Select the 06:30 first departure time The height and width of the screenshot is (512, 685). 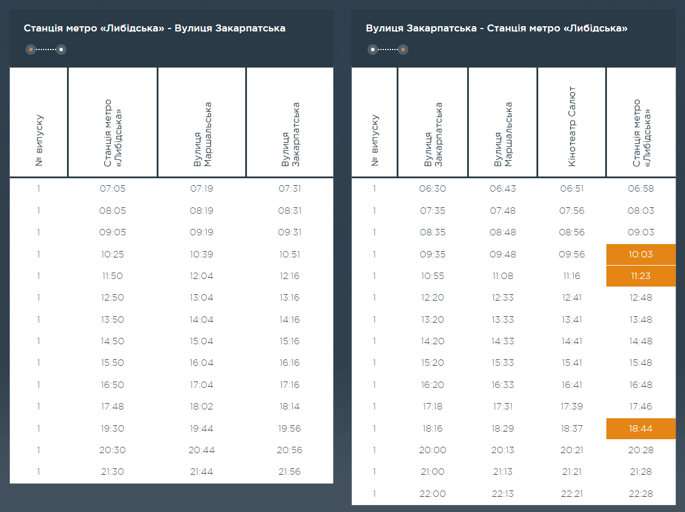click(432, 189)
